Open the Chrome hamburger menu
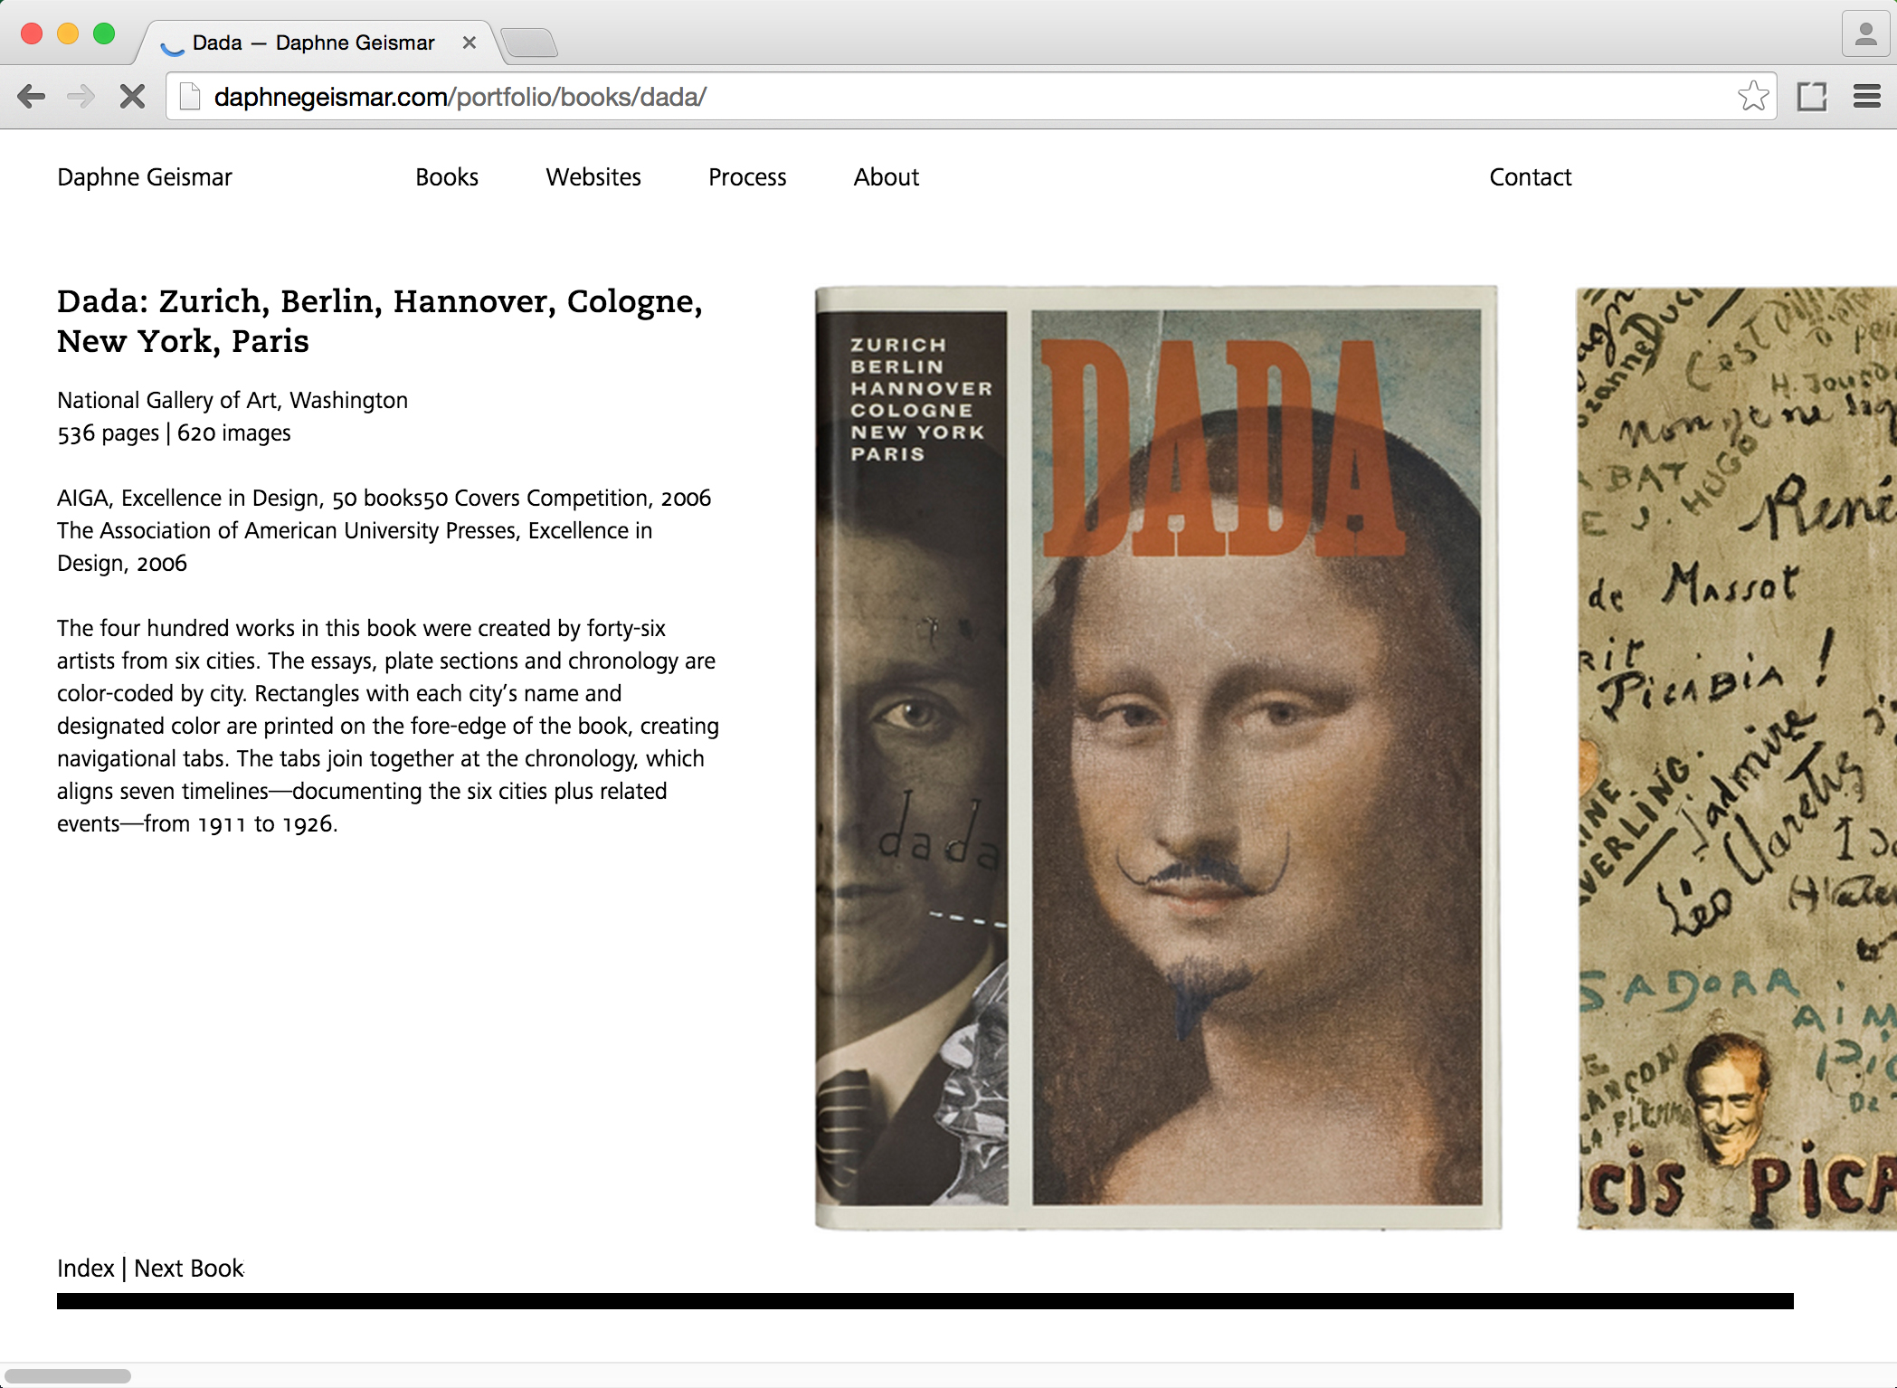 (1866, 96)
